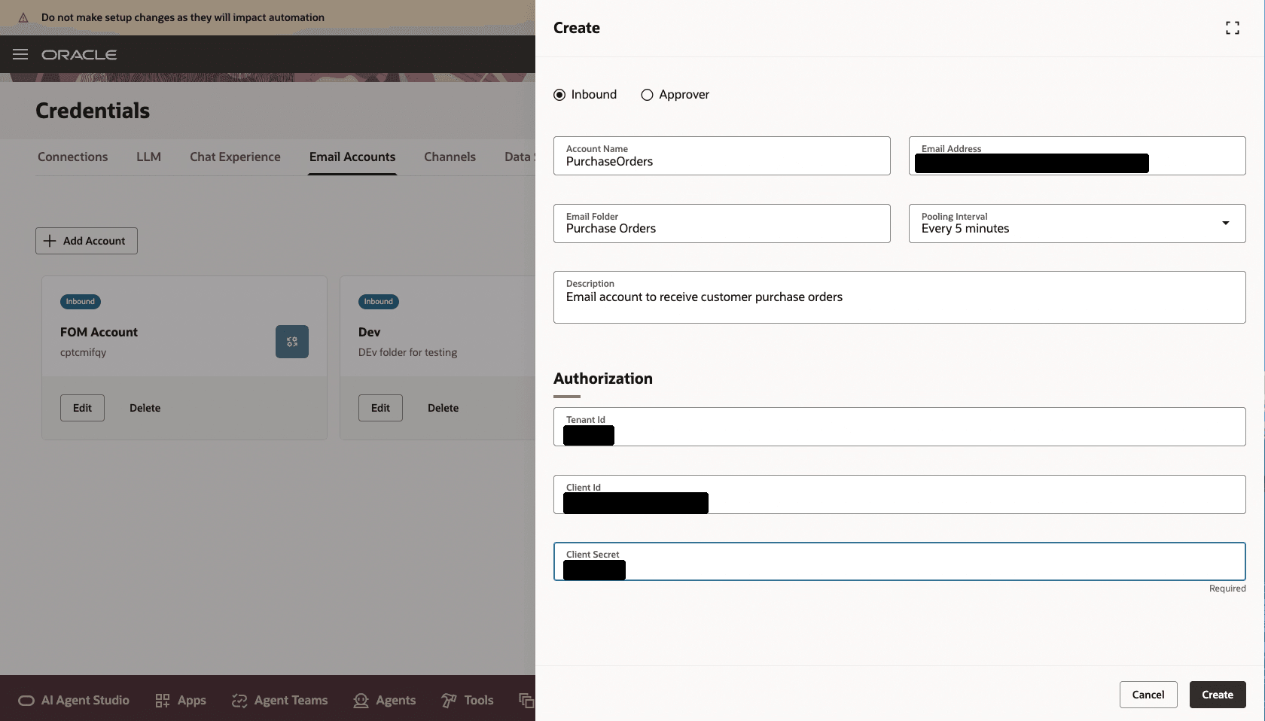This screenshot has height=721, width=1265.
Task: Click the 'Dev' card title
Action: tap(369, 332)
